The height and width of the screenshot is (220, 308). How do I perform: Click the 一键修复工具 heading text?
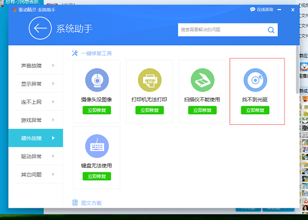pyautogui.click(x=96, y=53)
